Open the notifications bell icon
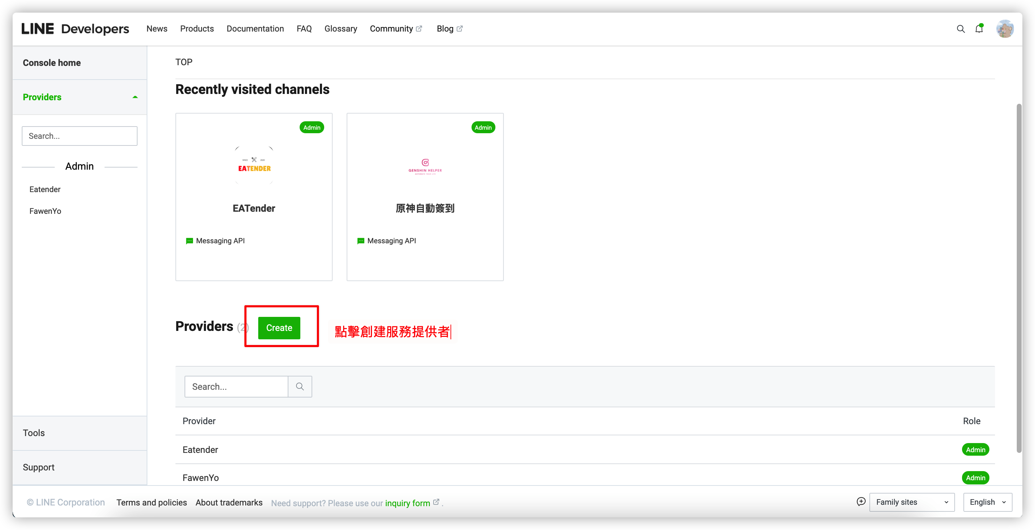This screenshot has height=530, width=1035. 979,29
